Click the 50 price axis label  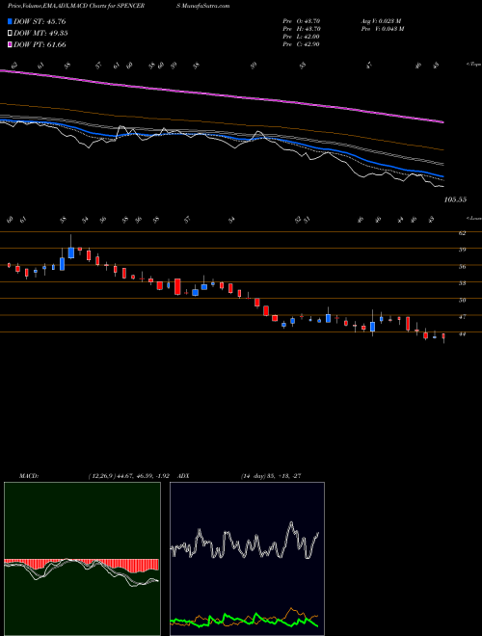(x=462, y=301)
